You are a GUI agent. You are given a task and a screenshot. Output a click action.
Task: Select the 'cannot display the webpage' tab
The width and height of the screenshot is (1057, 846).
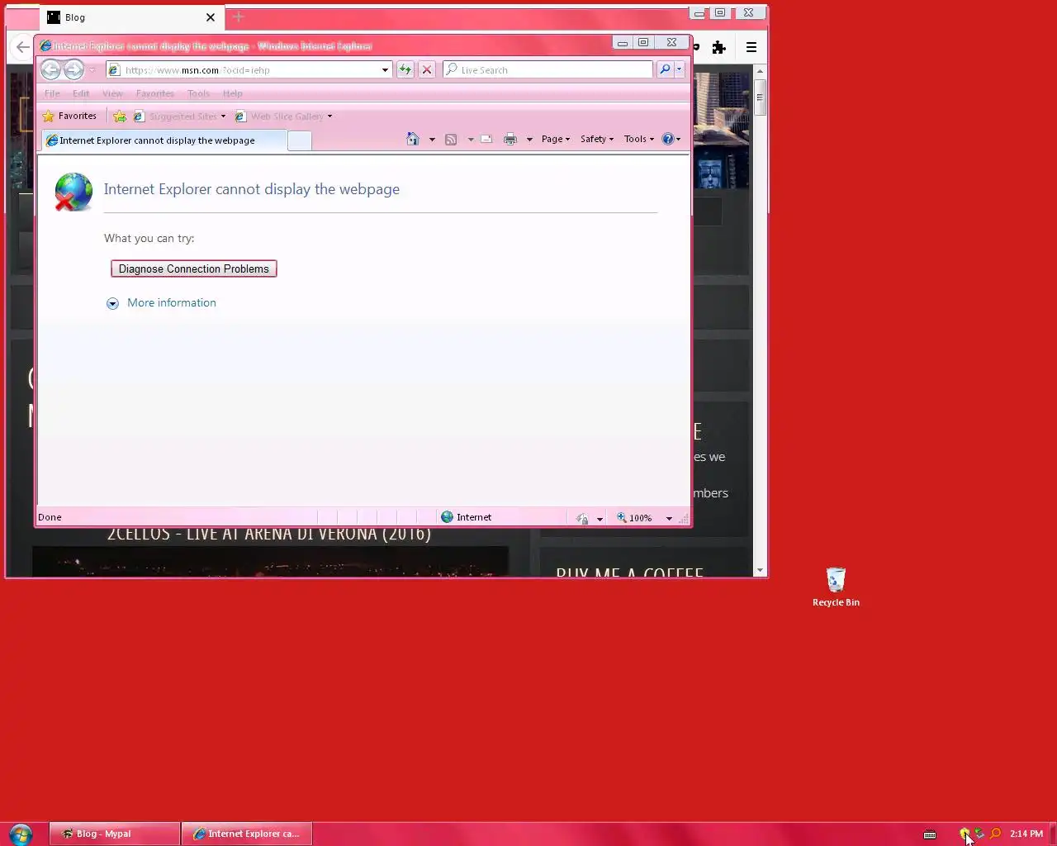[164, 140]
